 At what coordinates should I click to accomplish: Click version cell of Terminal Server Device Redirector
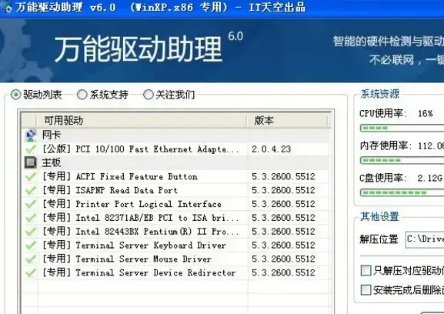[x=283, y=272]
